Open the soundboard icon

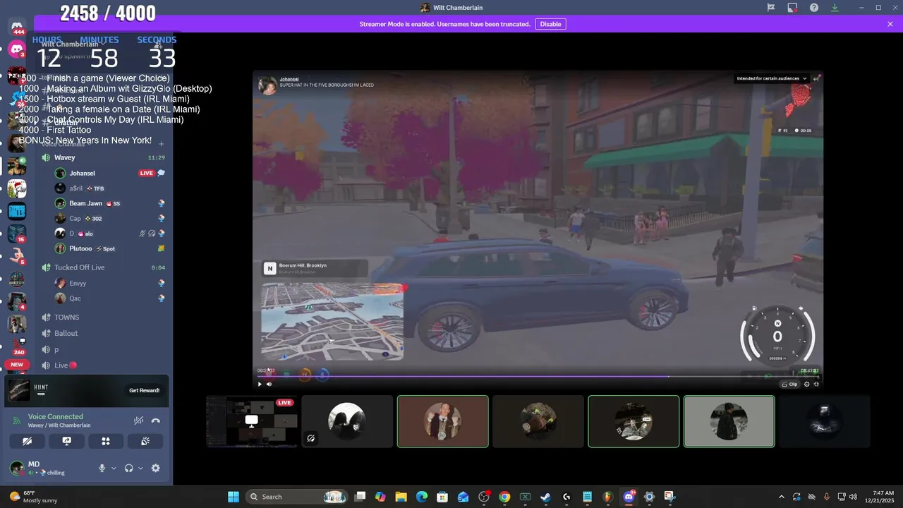pyautogui.click(x=145, y=441)
